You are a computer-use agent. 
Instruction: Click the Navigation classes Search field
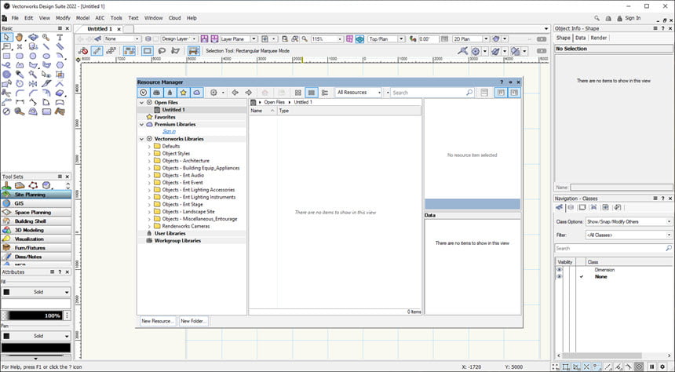click(613, 249)
